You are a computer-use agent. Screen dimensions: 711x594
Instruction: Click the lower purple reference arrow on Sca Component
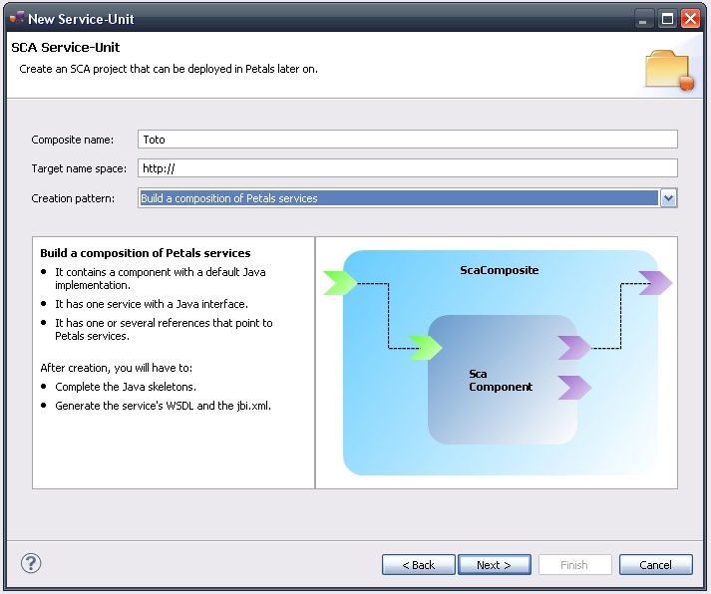click(574, 387)
